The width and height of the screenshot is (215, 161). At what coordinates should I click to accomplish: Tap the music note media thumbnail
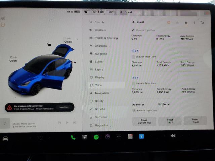(5, 123)
